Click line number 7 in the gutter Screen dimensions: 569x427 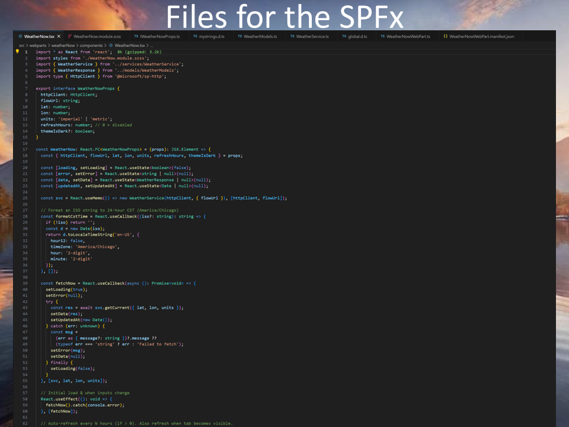pos(26,88)
